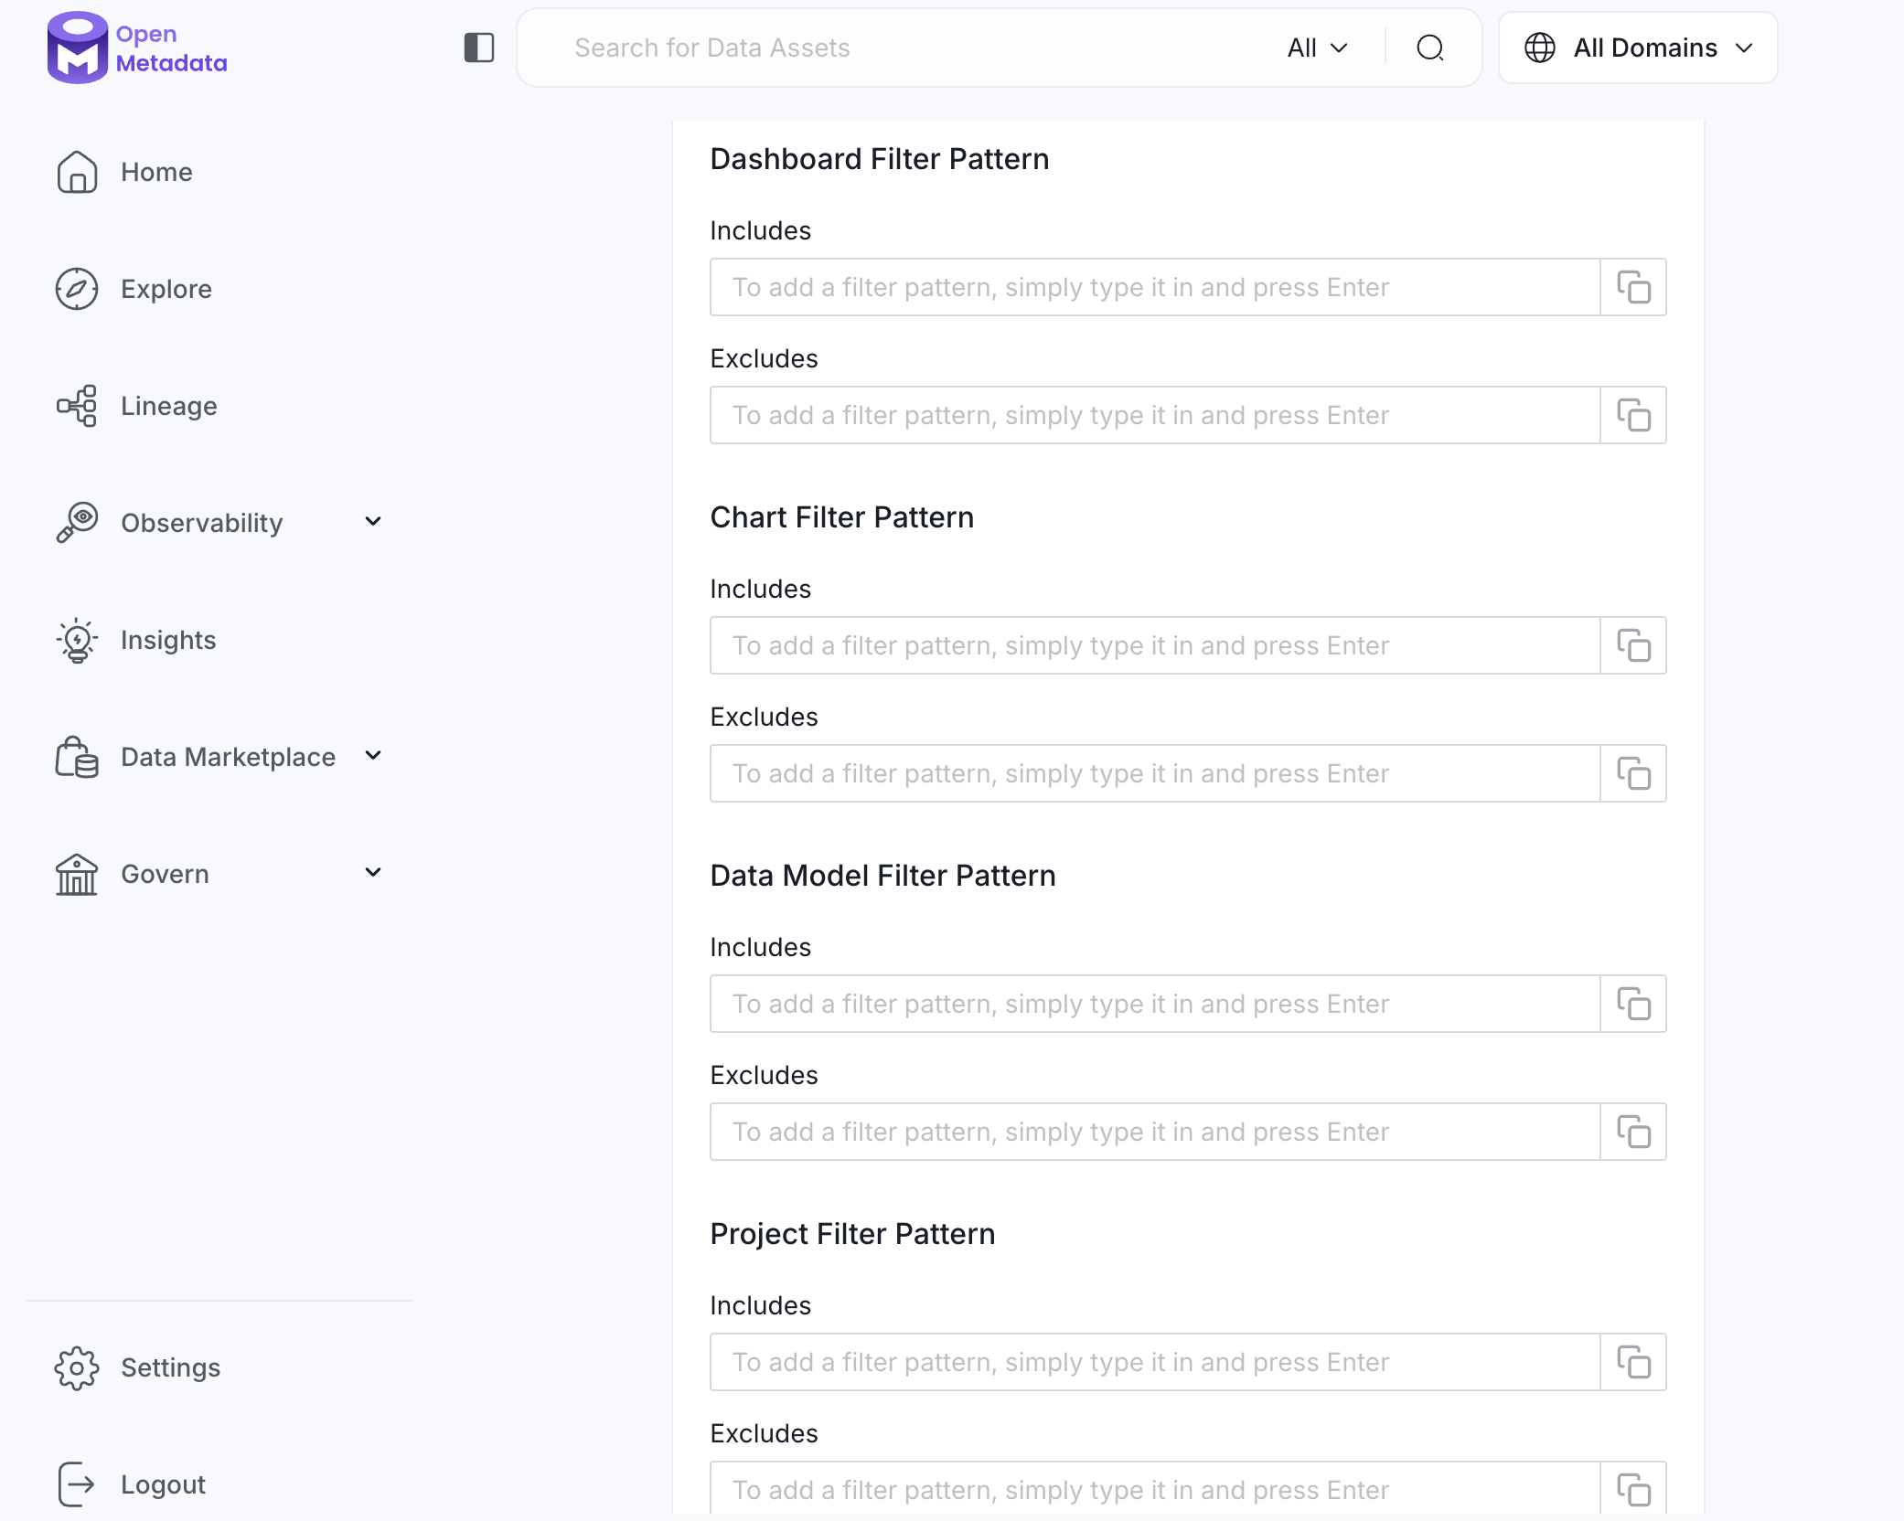Focus Chart Filter Pattern Excludes input
The height and width of the screenshot is (1521, 1904).
pos(1155,773)
